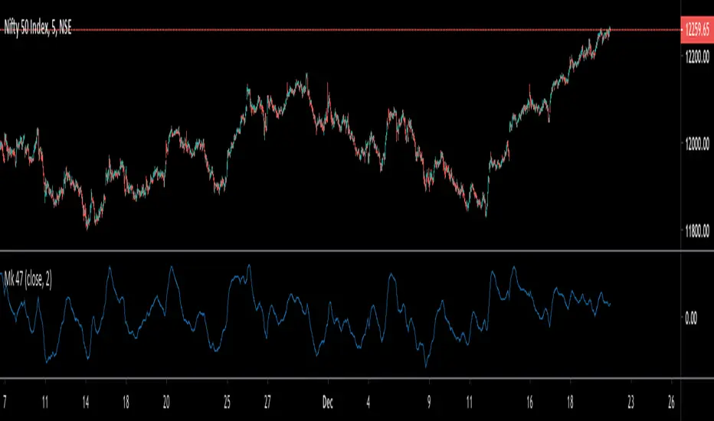Click the 0.00 indicator axis label
The image size is (714, 421).
point(691,318)
